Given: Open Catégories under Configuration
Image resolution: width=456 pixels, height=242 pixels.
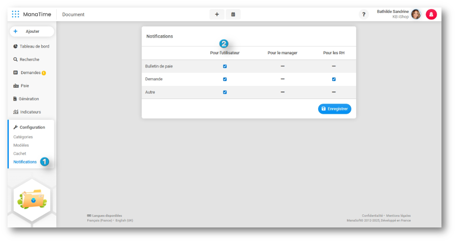Looking at the screenshot, I should [x=23, y=136].
